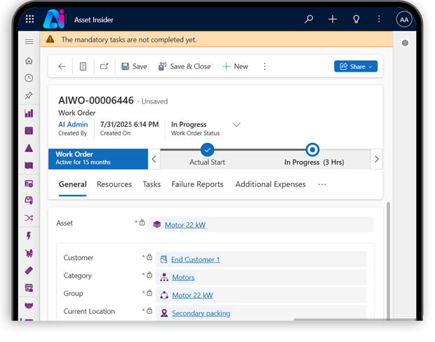This screenshot has width=435, height=342.
Task: Open the warning triangle icon in sidebar
Action: 29,148
